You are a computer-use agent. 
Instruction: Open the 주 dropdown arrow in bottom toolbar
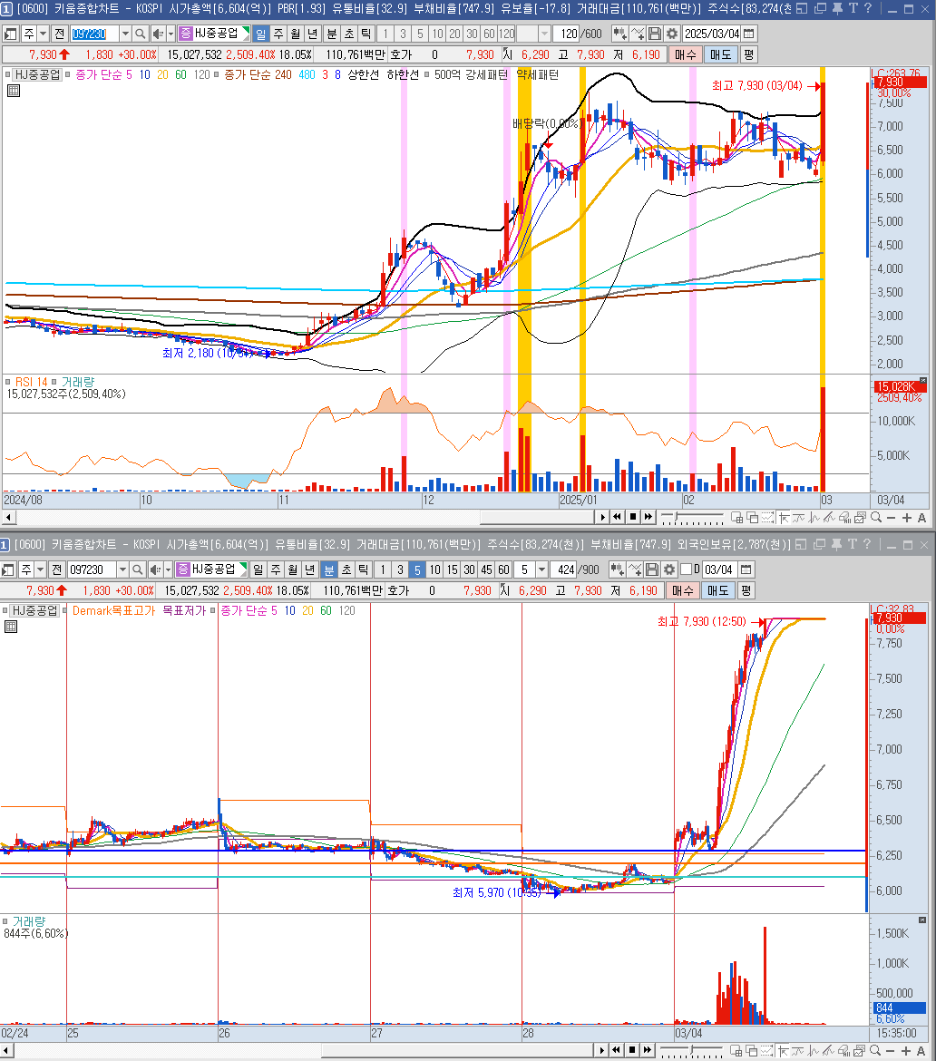click(41, 569)
